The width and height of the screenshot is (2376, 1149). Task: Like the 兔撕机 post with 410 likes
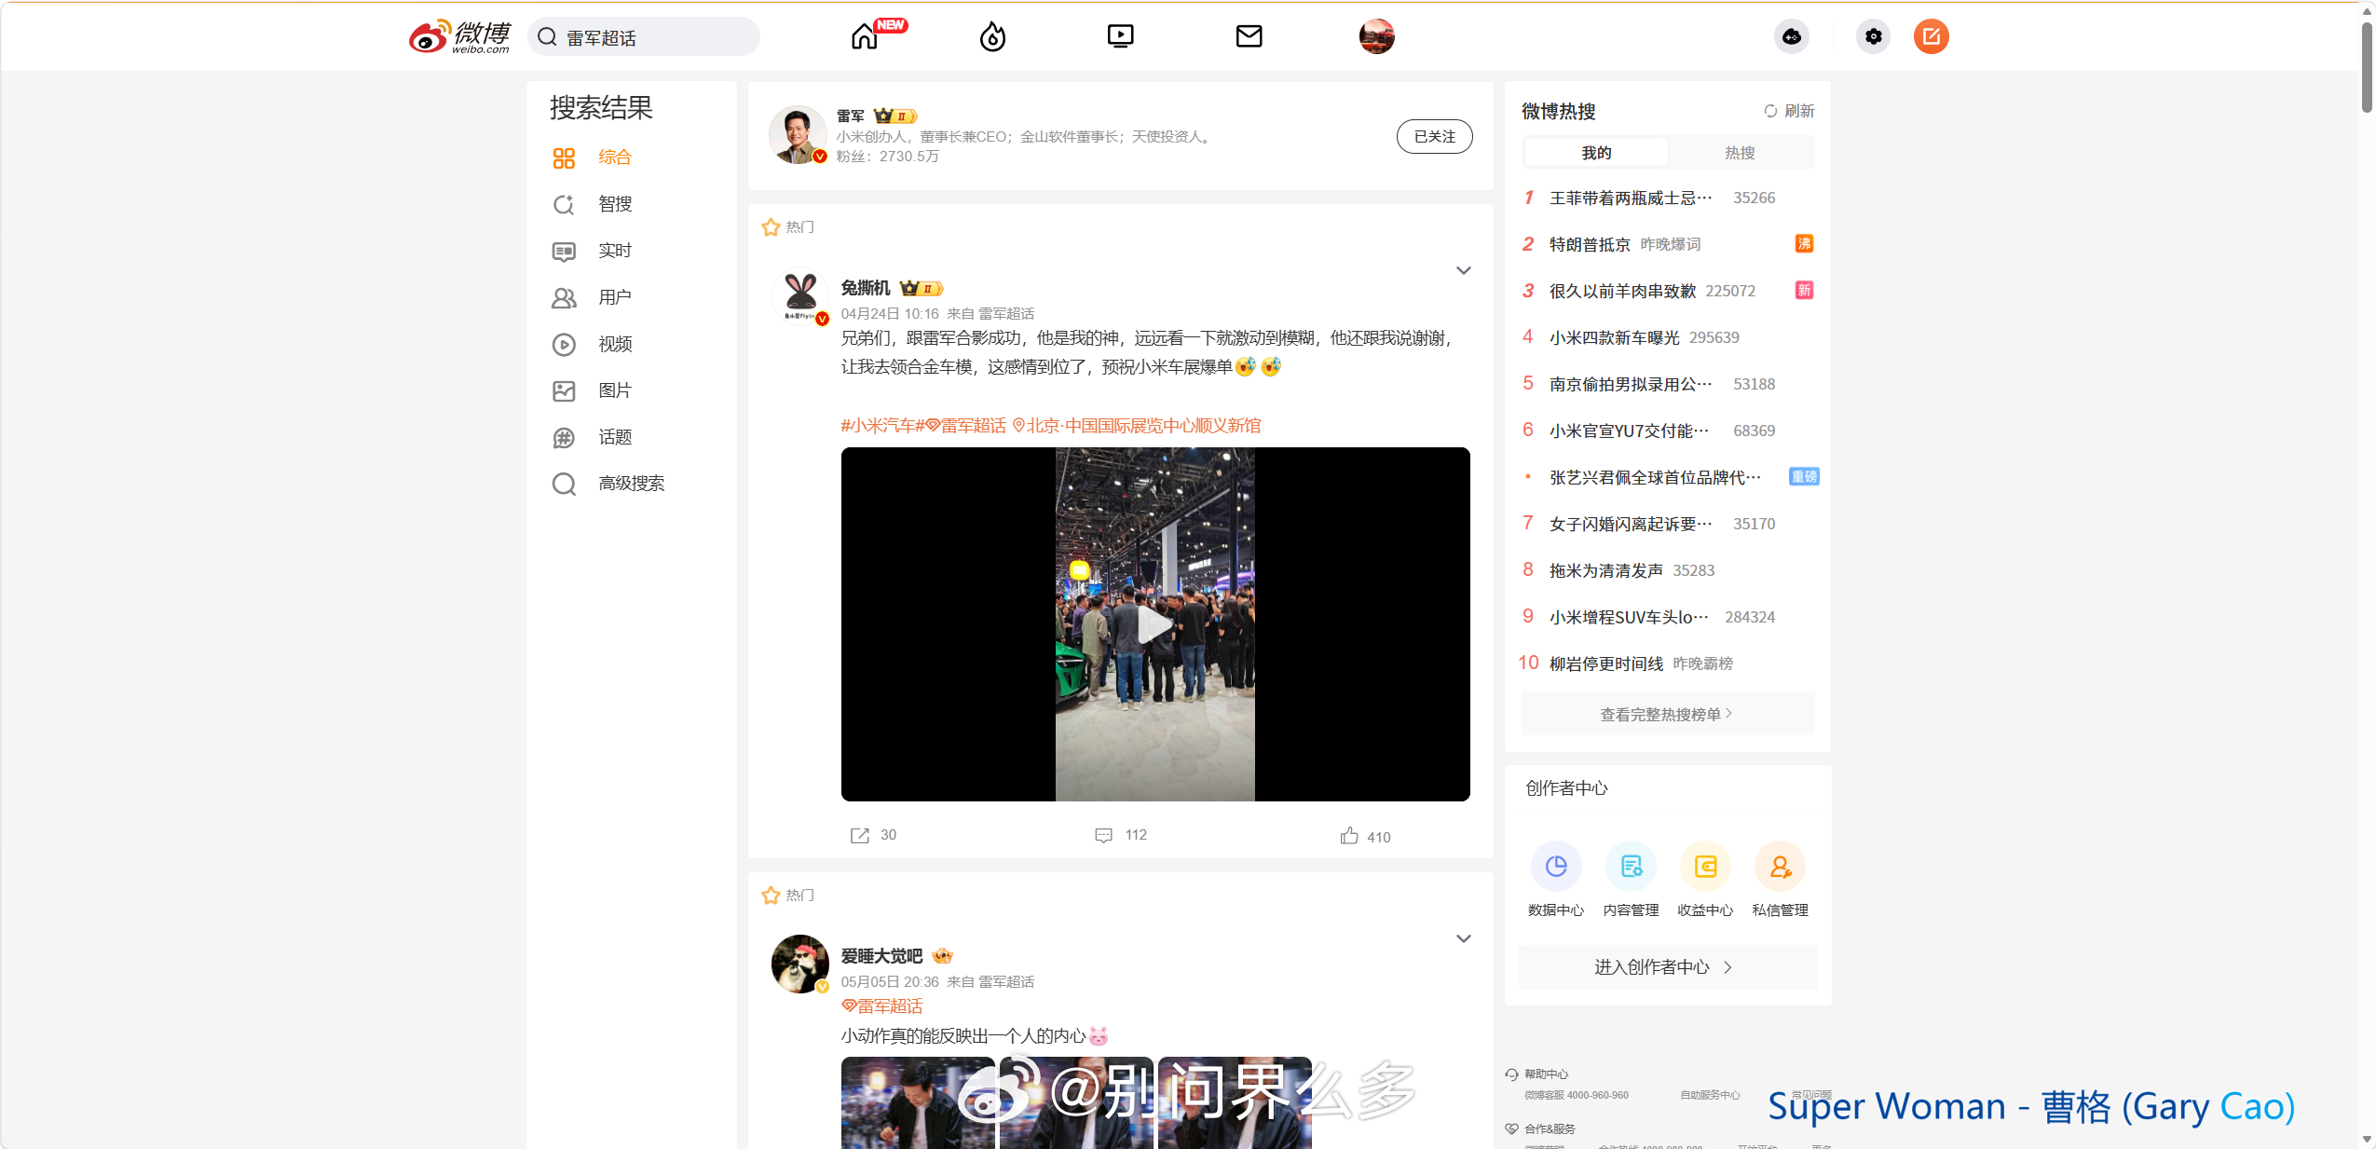pos(1364,836)
